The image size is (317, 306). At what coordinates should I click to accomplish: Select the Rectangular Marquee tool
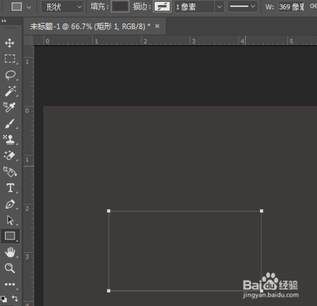(10, 59)
